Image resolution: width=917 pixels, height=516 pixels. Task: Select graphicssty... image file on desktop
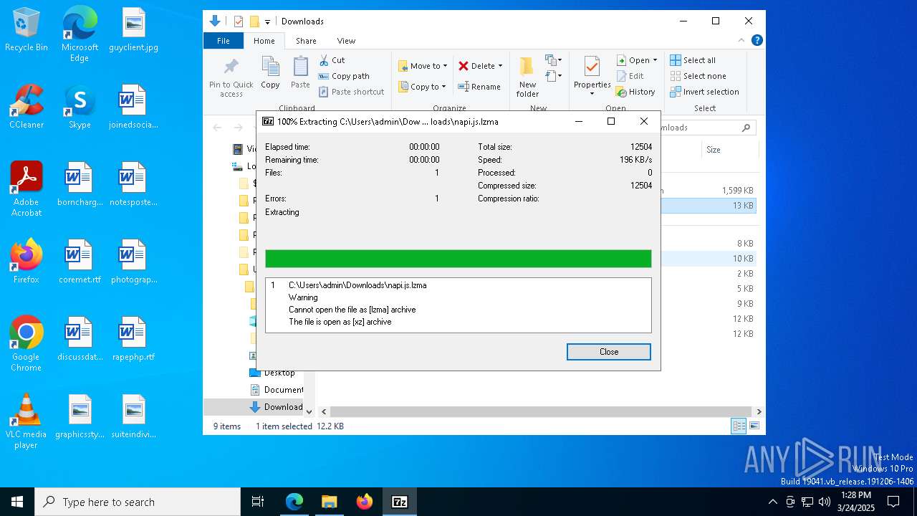80,416
